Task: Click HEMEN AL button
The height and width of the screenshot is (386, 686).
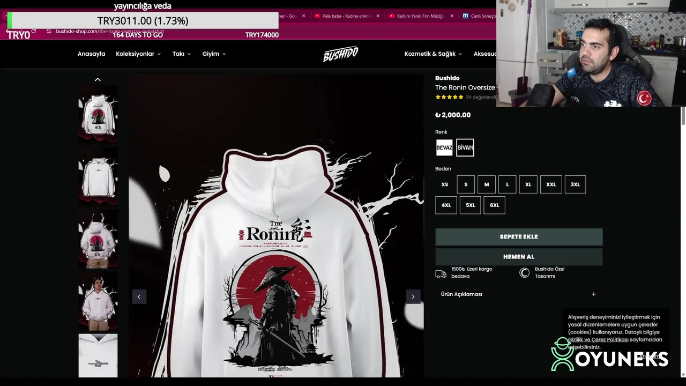Action: [x=519, y=257]
